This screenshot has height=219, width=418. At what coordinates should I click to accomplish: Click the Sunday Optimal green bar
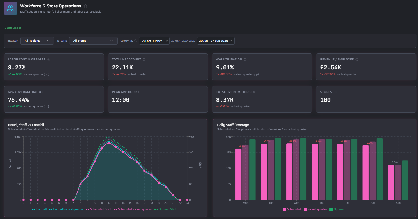405,180
